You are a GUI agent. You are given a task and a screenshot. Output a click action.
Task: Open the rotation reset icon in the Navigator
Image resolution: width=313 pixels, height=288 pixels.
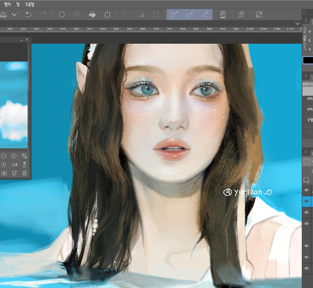click(x=3, y=165)
